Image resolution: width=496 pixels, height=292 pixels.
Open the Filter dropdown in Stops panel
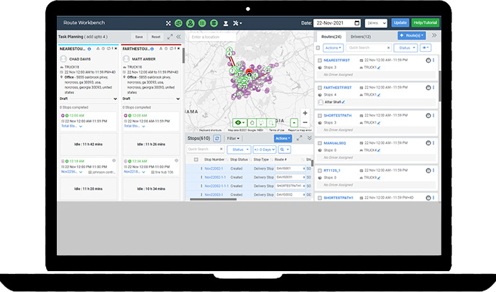[x=234, y=138]
